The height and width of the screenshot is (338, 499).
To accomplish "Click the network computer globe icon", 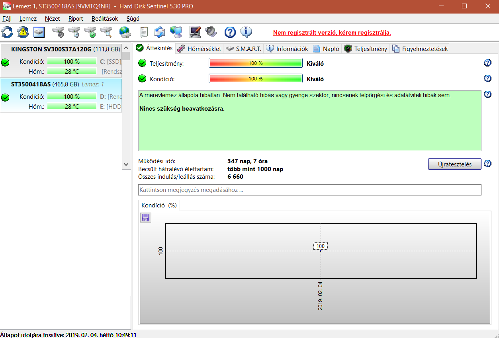I will [x=176, y=32].
